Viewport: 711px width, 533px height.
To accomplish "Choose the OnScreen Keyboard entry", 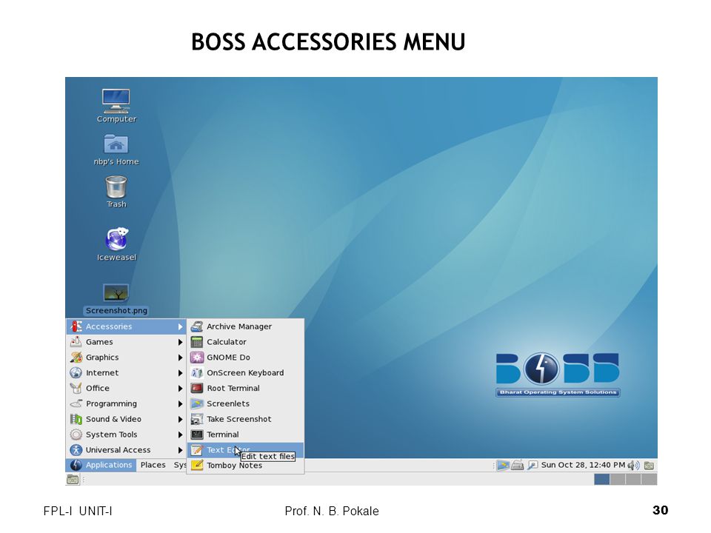I will [245, 372].
